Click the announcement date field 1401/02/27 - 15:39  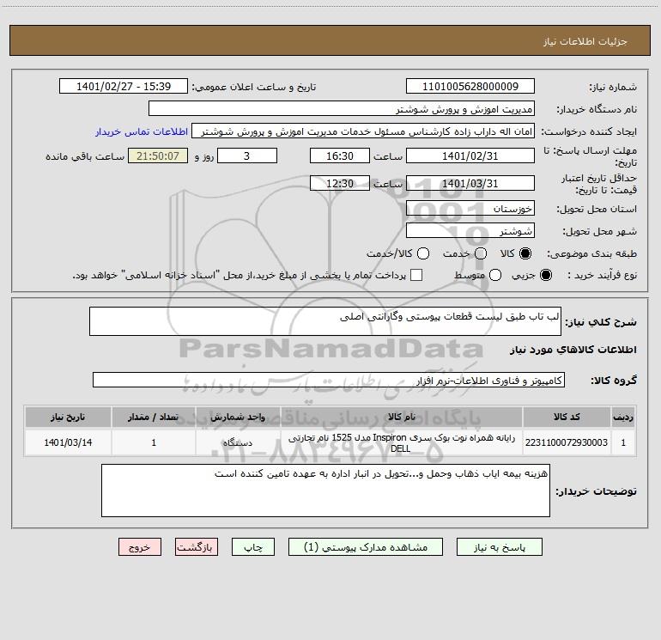pos(124,87)
